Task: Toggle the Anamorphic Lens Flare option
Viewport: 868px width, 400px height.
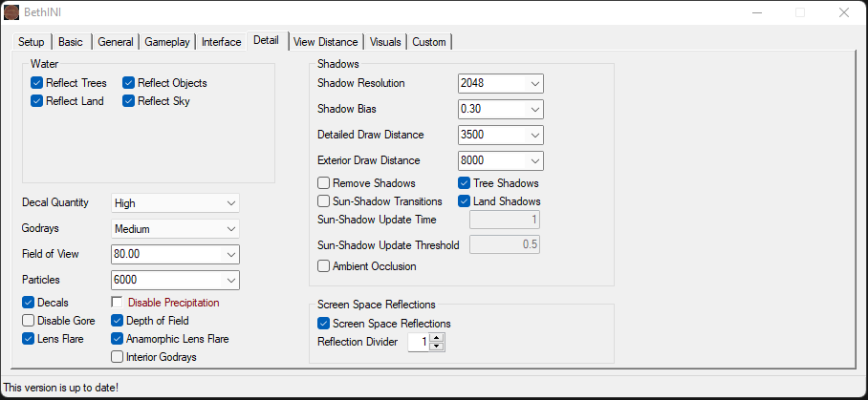Action: point(118,339)
